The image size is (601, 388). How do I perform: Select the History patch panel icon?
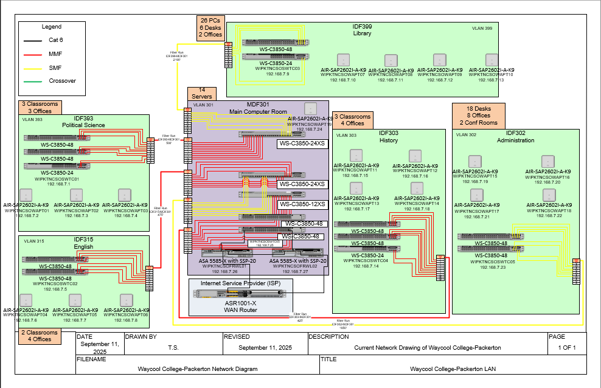440,268
